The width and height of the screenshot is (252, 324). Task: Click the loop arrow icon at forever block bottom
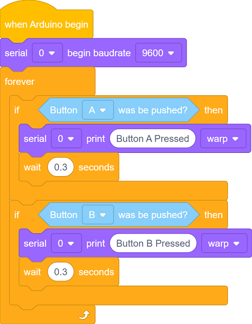pos(84,314)
